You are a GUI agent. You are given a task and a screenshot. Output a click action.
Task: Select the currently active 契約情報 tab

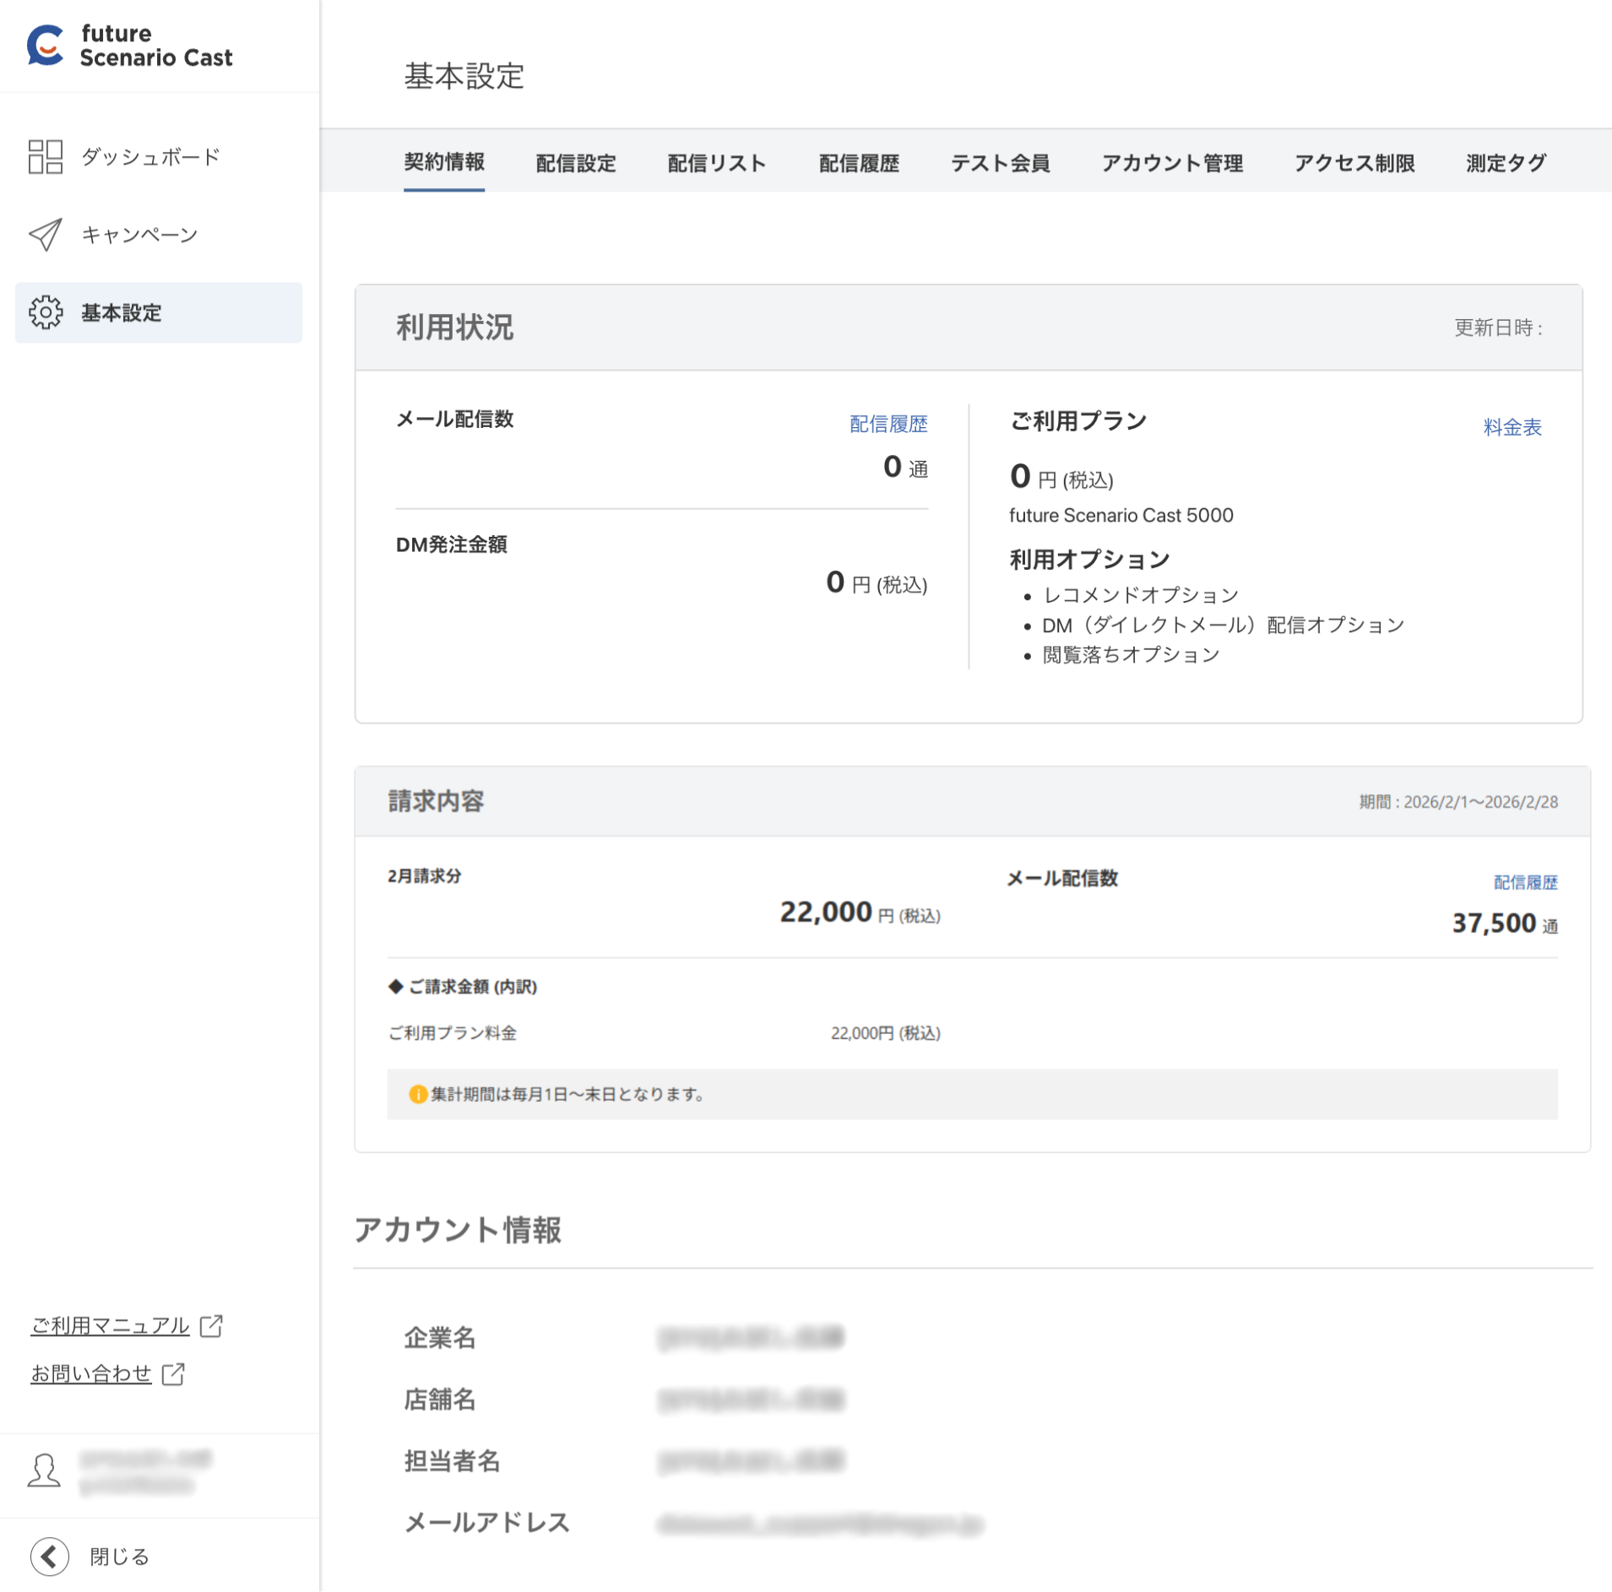pos(444,163)
